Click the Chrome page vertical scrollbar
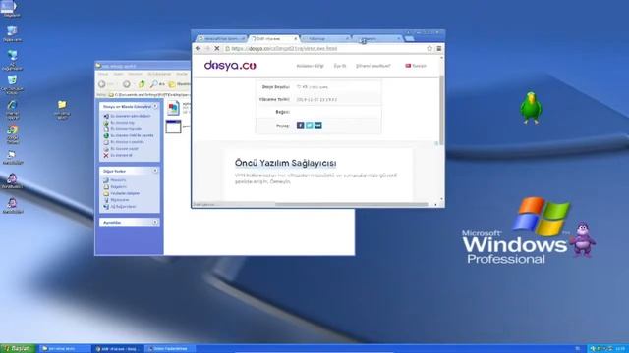This screenshot has height=353, width=629. (441, 110)
